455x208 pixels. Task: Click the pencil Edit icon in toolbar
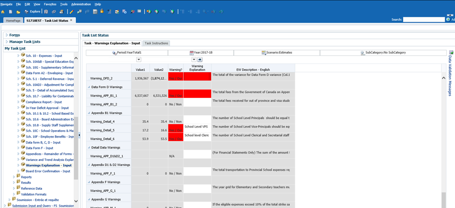click(72, 12)
